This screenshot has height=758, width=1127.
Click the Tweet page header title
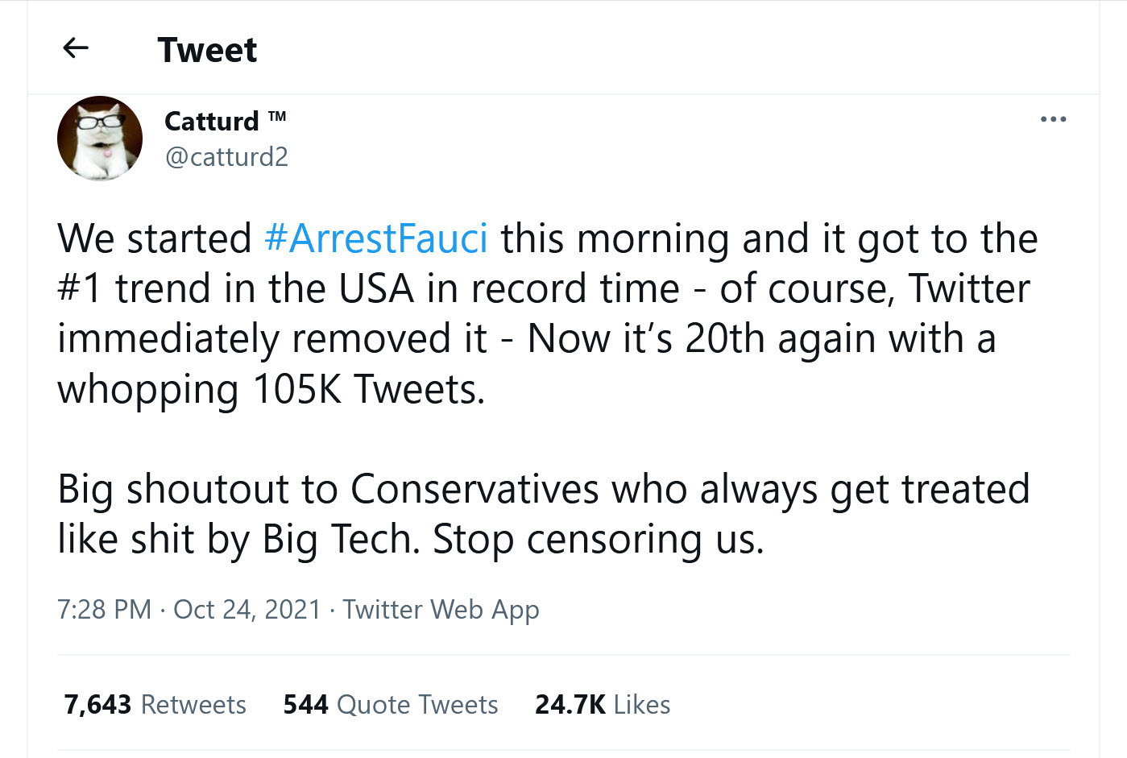207,50
